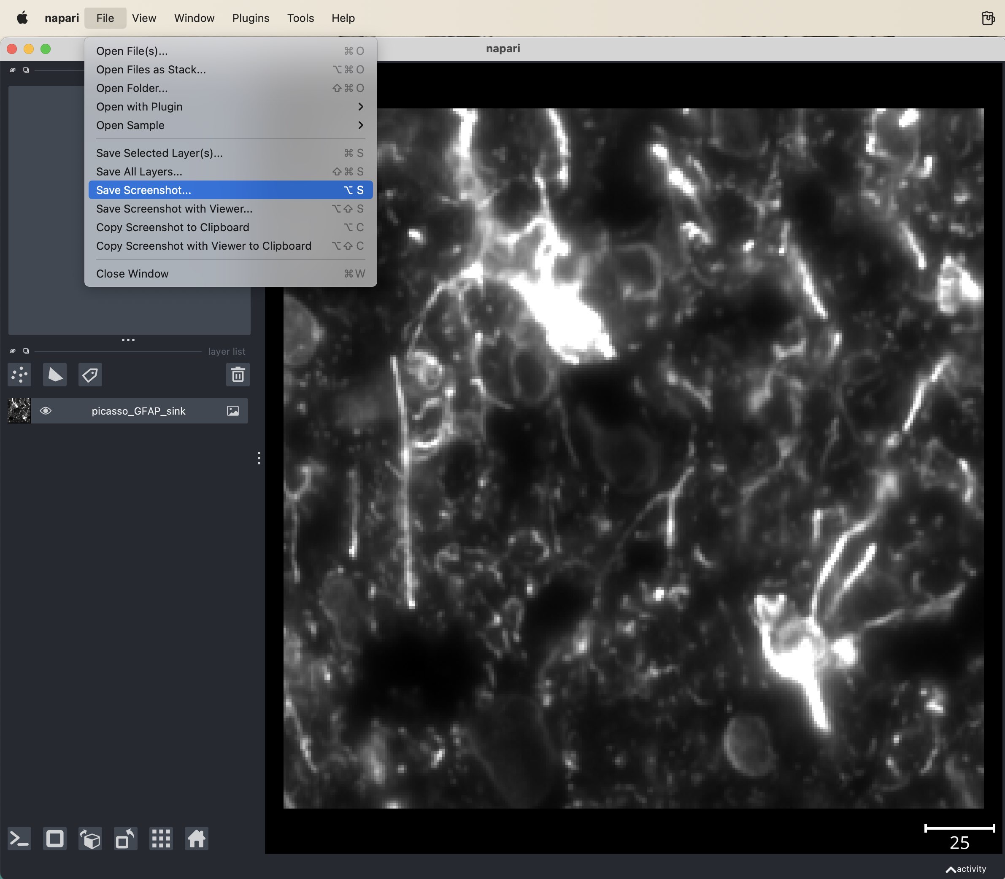
Task: Create a new shapes layer
Action: 55,375
